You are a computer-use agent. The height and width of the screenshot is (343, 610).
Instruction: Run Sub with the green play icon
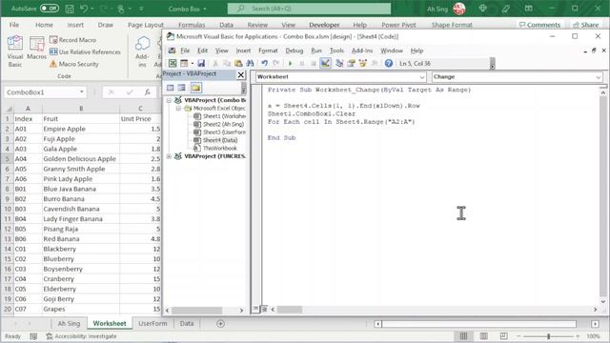coord(290,63)
